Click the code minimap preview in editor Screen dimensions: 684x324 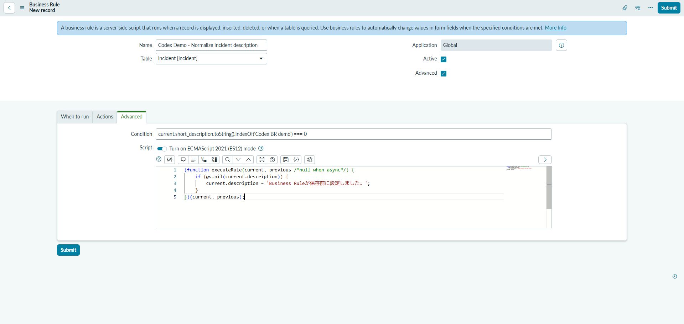point(519,168)
